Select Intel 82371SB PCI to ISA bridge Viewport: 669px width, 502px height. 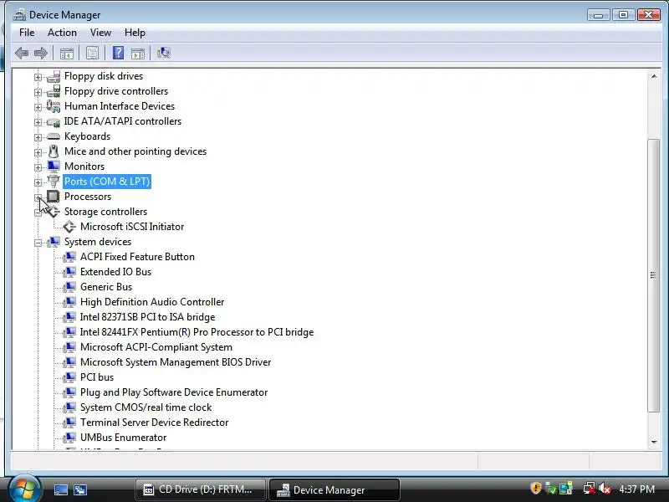click(148, 317)
